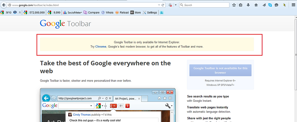Click 'See search results as you type' text
The width and height of the screenshot is (297, 122).
pyautogui.click(x=208, y=97)
